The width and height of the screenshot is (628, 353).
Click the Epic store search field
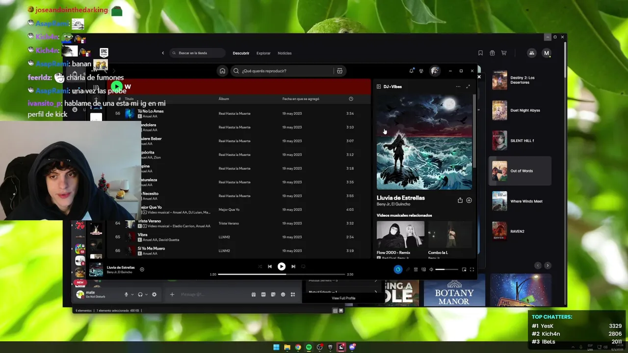click(197, 53)
